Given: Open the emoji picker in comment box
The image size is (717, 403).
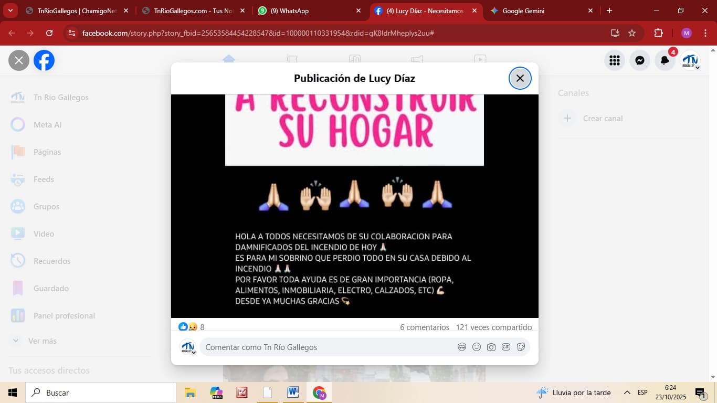Looking at the screenshot, I should tap(477, 347).
